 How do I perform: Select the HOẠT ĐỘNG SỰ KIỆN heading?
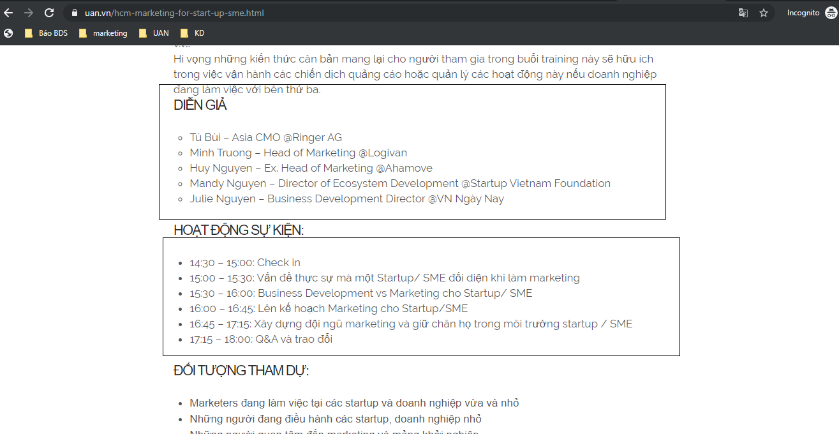pyautogui.click(x=239, y=230)
